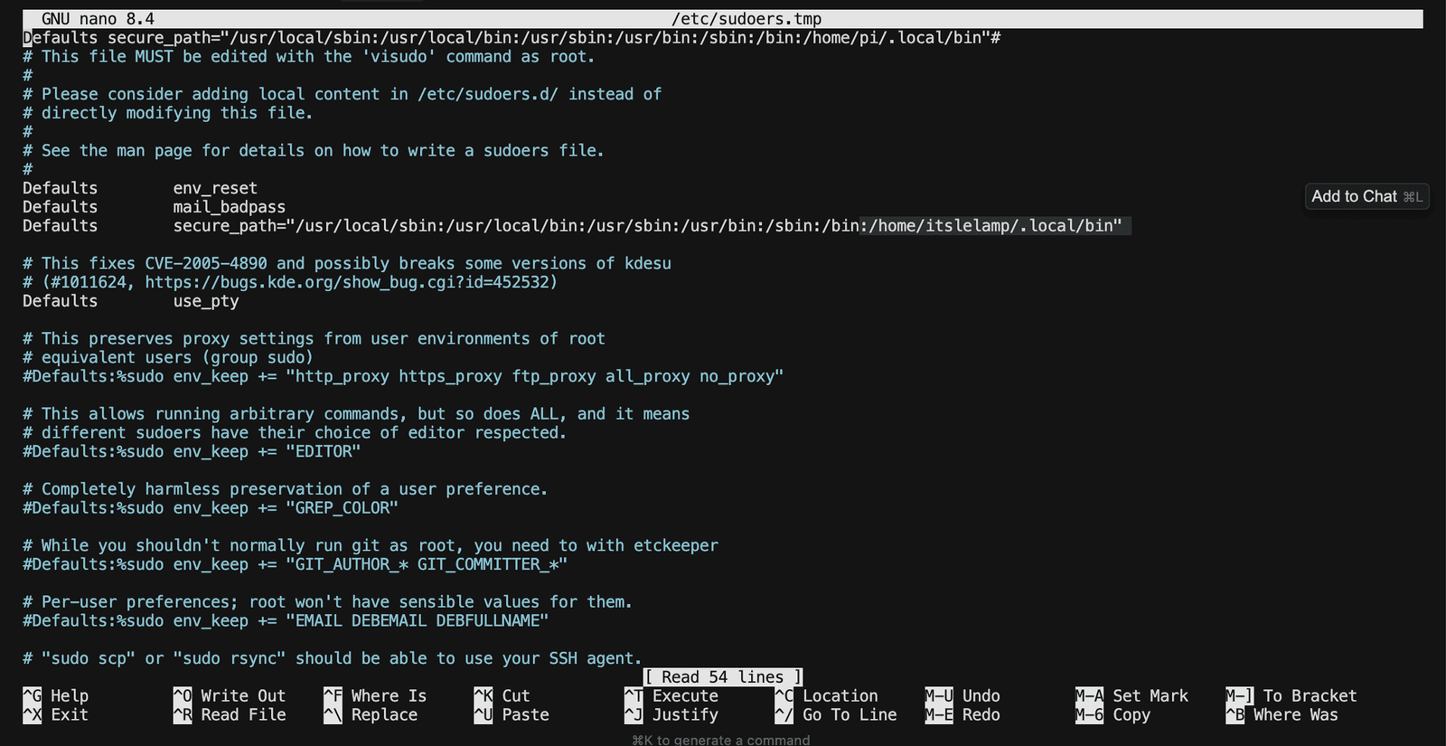Click the /etc/sudoers.tmp file name in title bar
The height and width of the screenshot is (746, 1446).
pyautogui.click(x=746, y=19)
